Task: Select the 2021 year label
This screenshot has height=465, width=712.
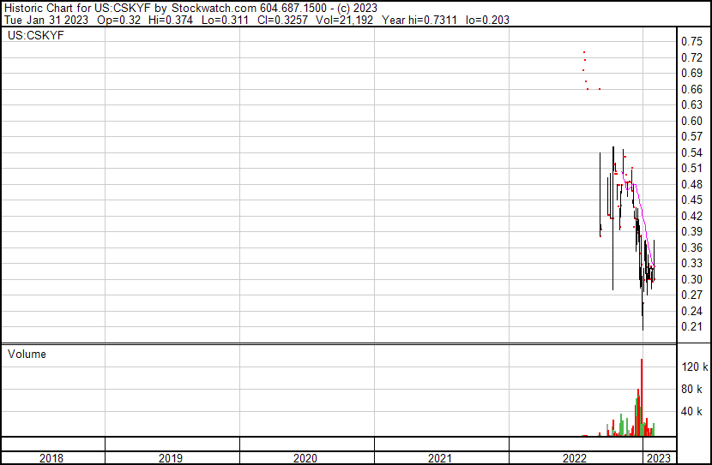Action: click(440, 458)
